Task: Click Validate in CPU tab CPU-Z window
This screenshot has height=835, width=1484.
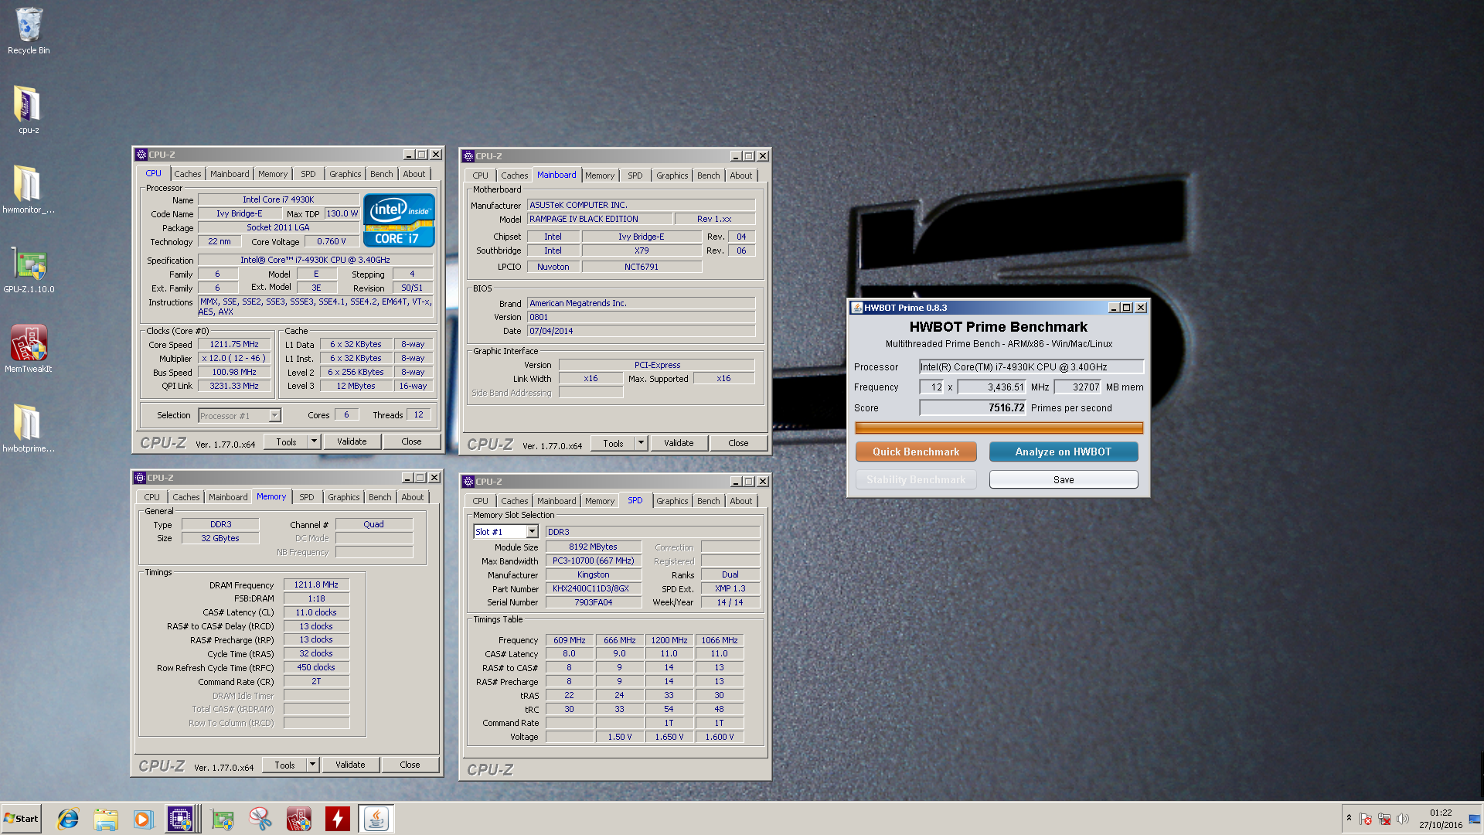Action: pos(352,442)
